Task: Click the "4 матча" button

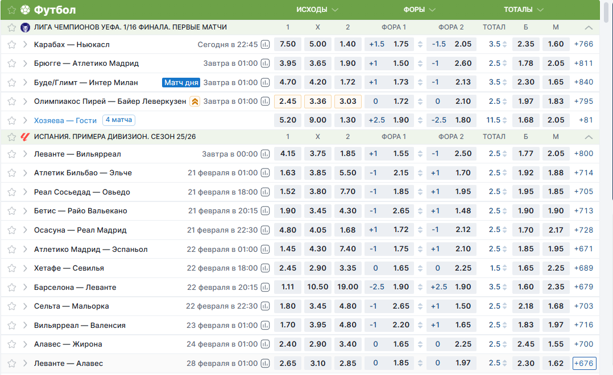Action: click(119, 120)
